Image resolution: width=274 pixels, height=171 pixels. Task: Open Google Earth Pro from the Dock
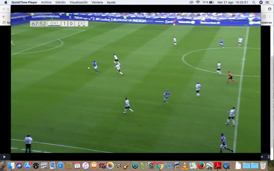tap(209, 165)
